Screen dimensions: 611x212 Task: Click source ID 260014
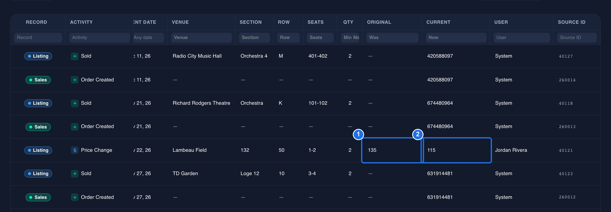(567, 80)
